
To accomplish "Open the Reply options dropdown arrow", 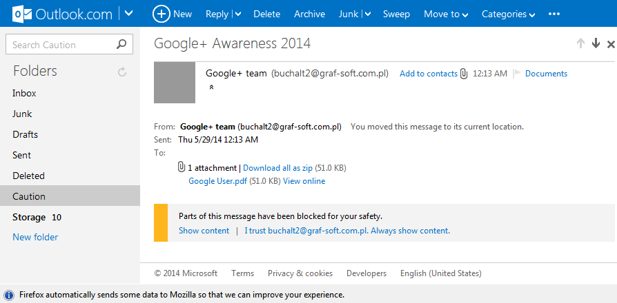I will click(x=238, y=14).
